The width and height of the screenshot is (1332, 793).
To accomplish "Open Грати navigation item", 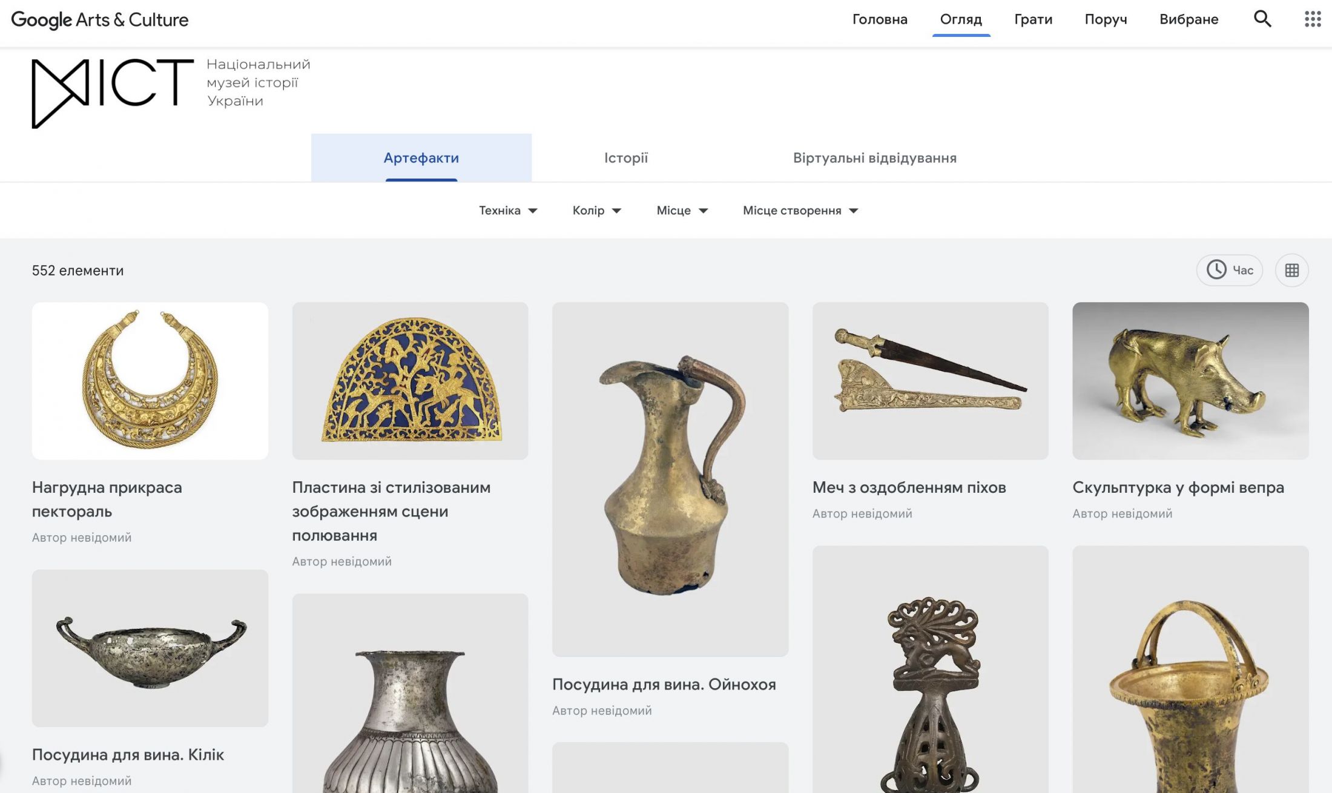I will point(1034,19).
